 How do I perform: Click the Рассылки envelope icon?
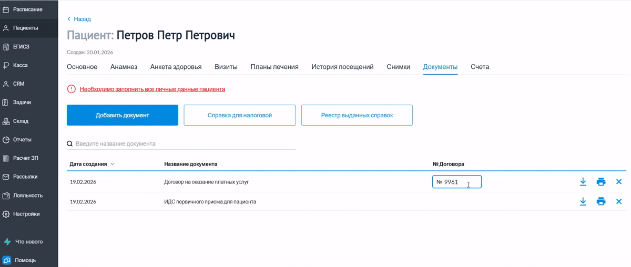[x=6, y=177]
